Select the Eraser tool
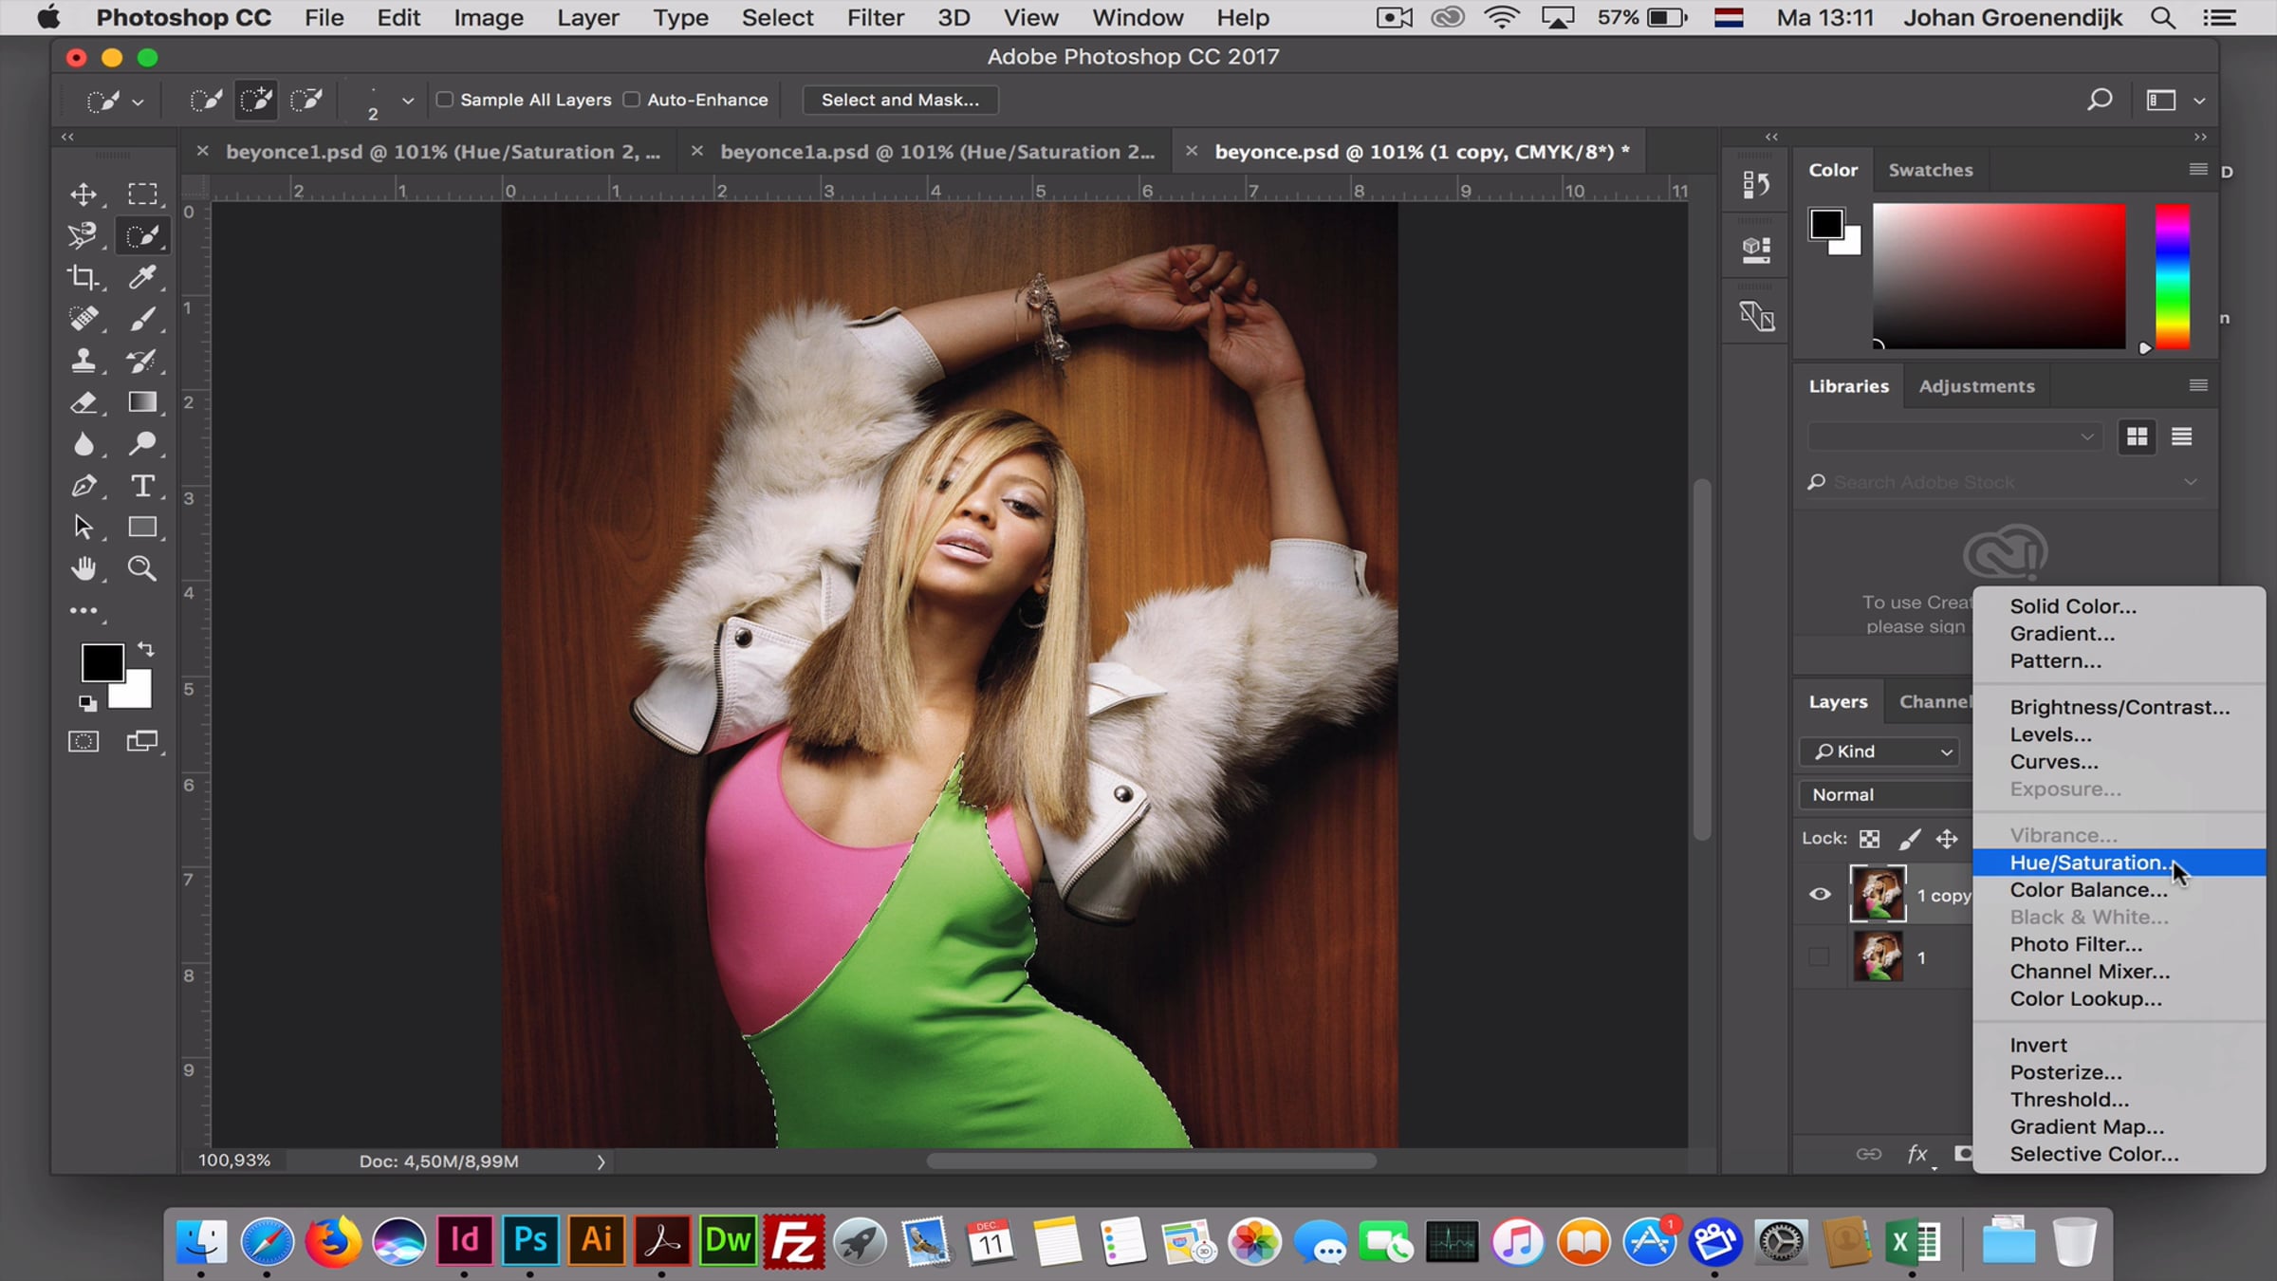The image size is (2277, 1281). [83, 402]
